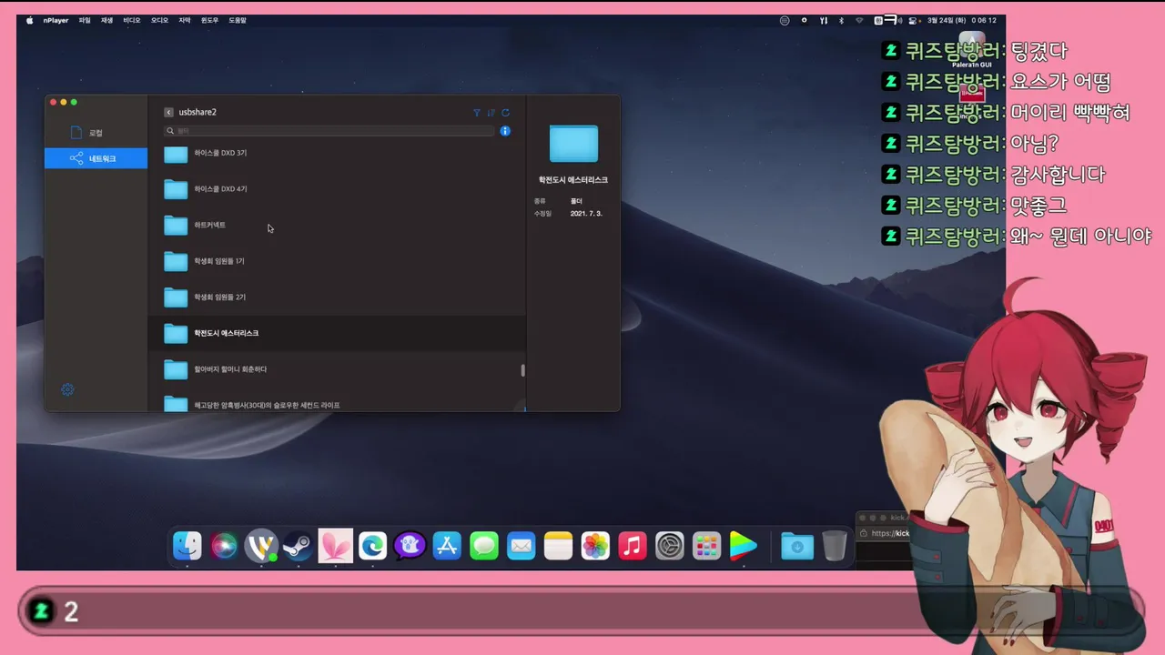This screenshot has height=655, width=1165.
Task: Open nPlayer settings gear icon
Action: click(67, 389)
